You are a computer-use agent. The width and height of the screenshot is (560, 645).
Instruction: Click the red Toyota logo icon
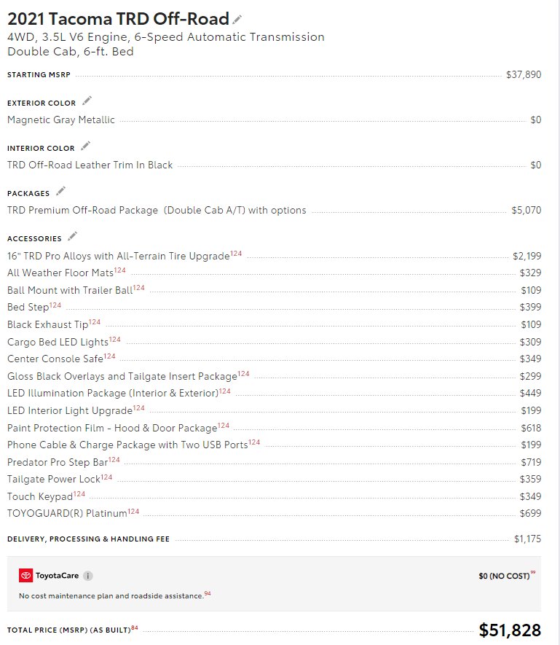coord(25,575)
